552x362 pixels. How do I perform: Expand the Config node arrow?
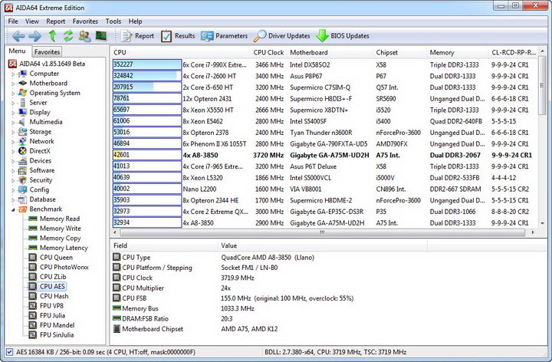tap(13, 190)
